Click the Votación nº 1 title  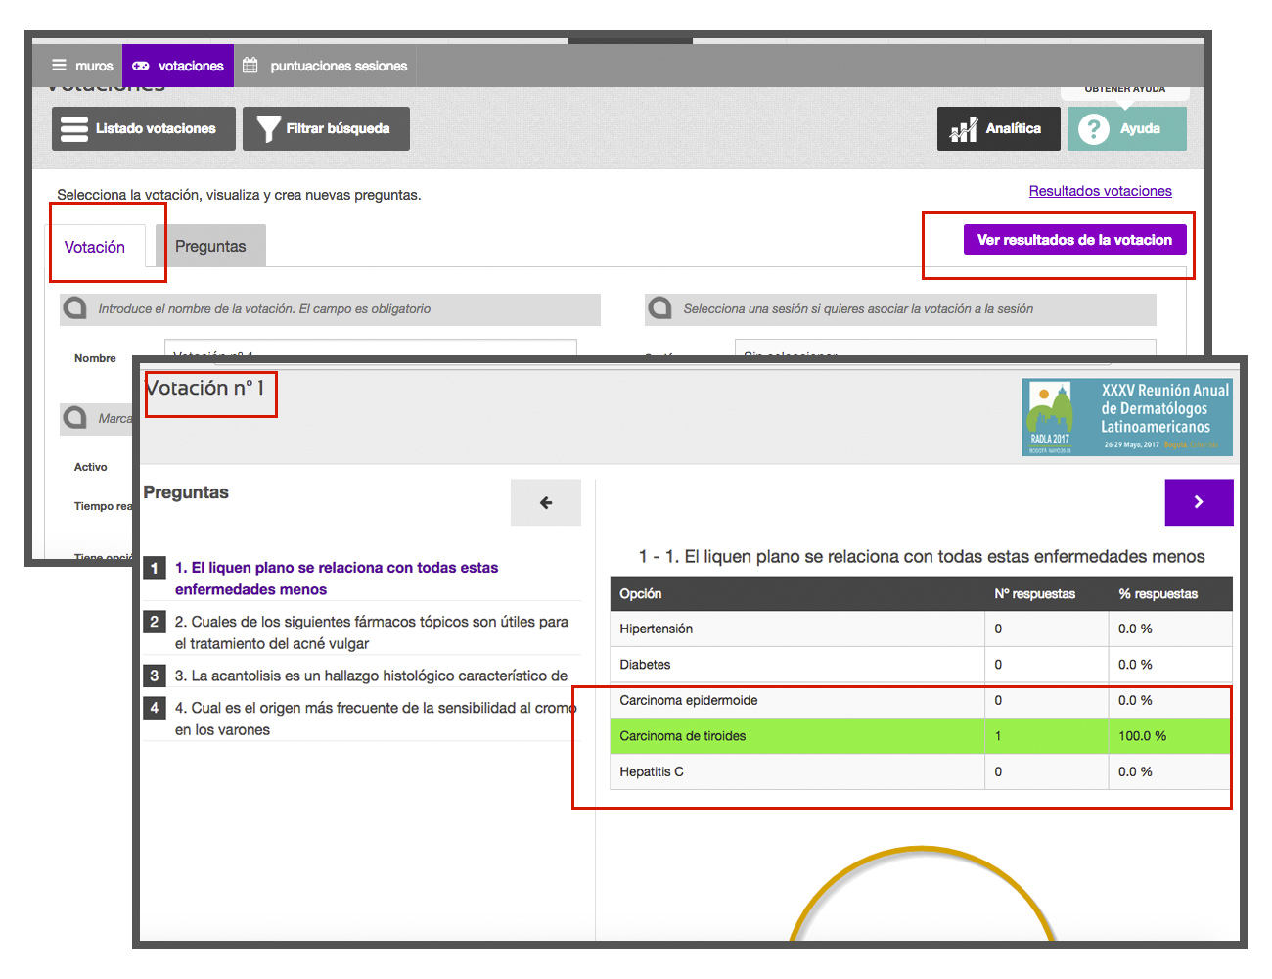[205, 388]
